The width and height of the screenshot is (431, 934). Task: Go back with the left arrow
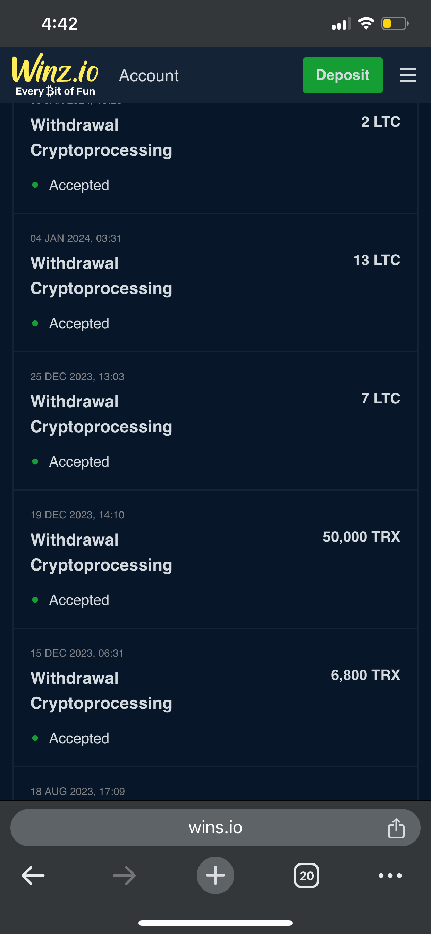(x=33, y=875)
